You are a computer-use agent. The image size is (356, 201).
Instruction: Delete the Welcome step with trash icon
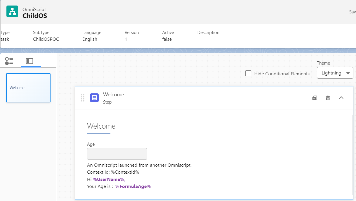(328, 98)
